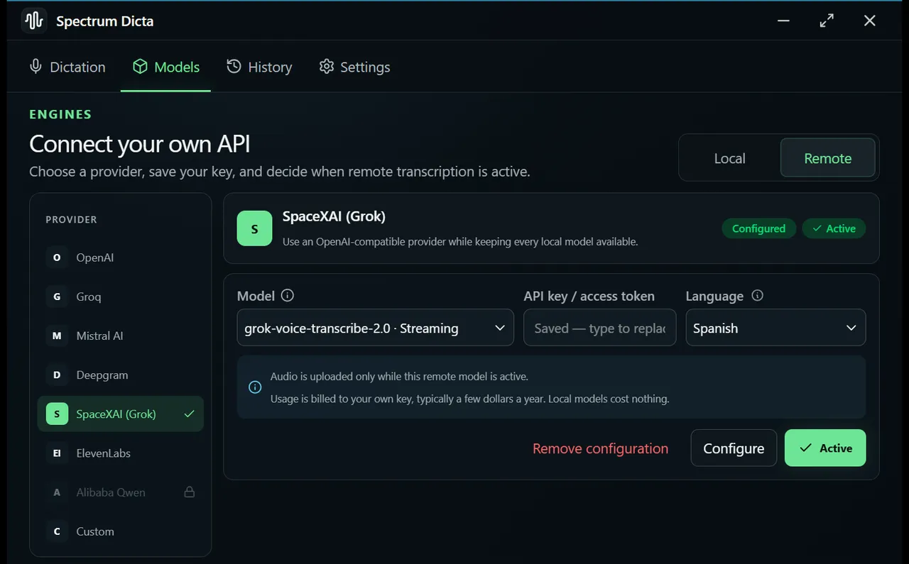The width and height of the screenshot is (909, 564).
Task: Open the Dictation tab
Action: point(67,67)
